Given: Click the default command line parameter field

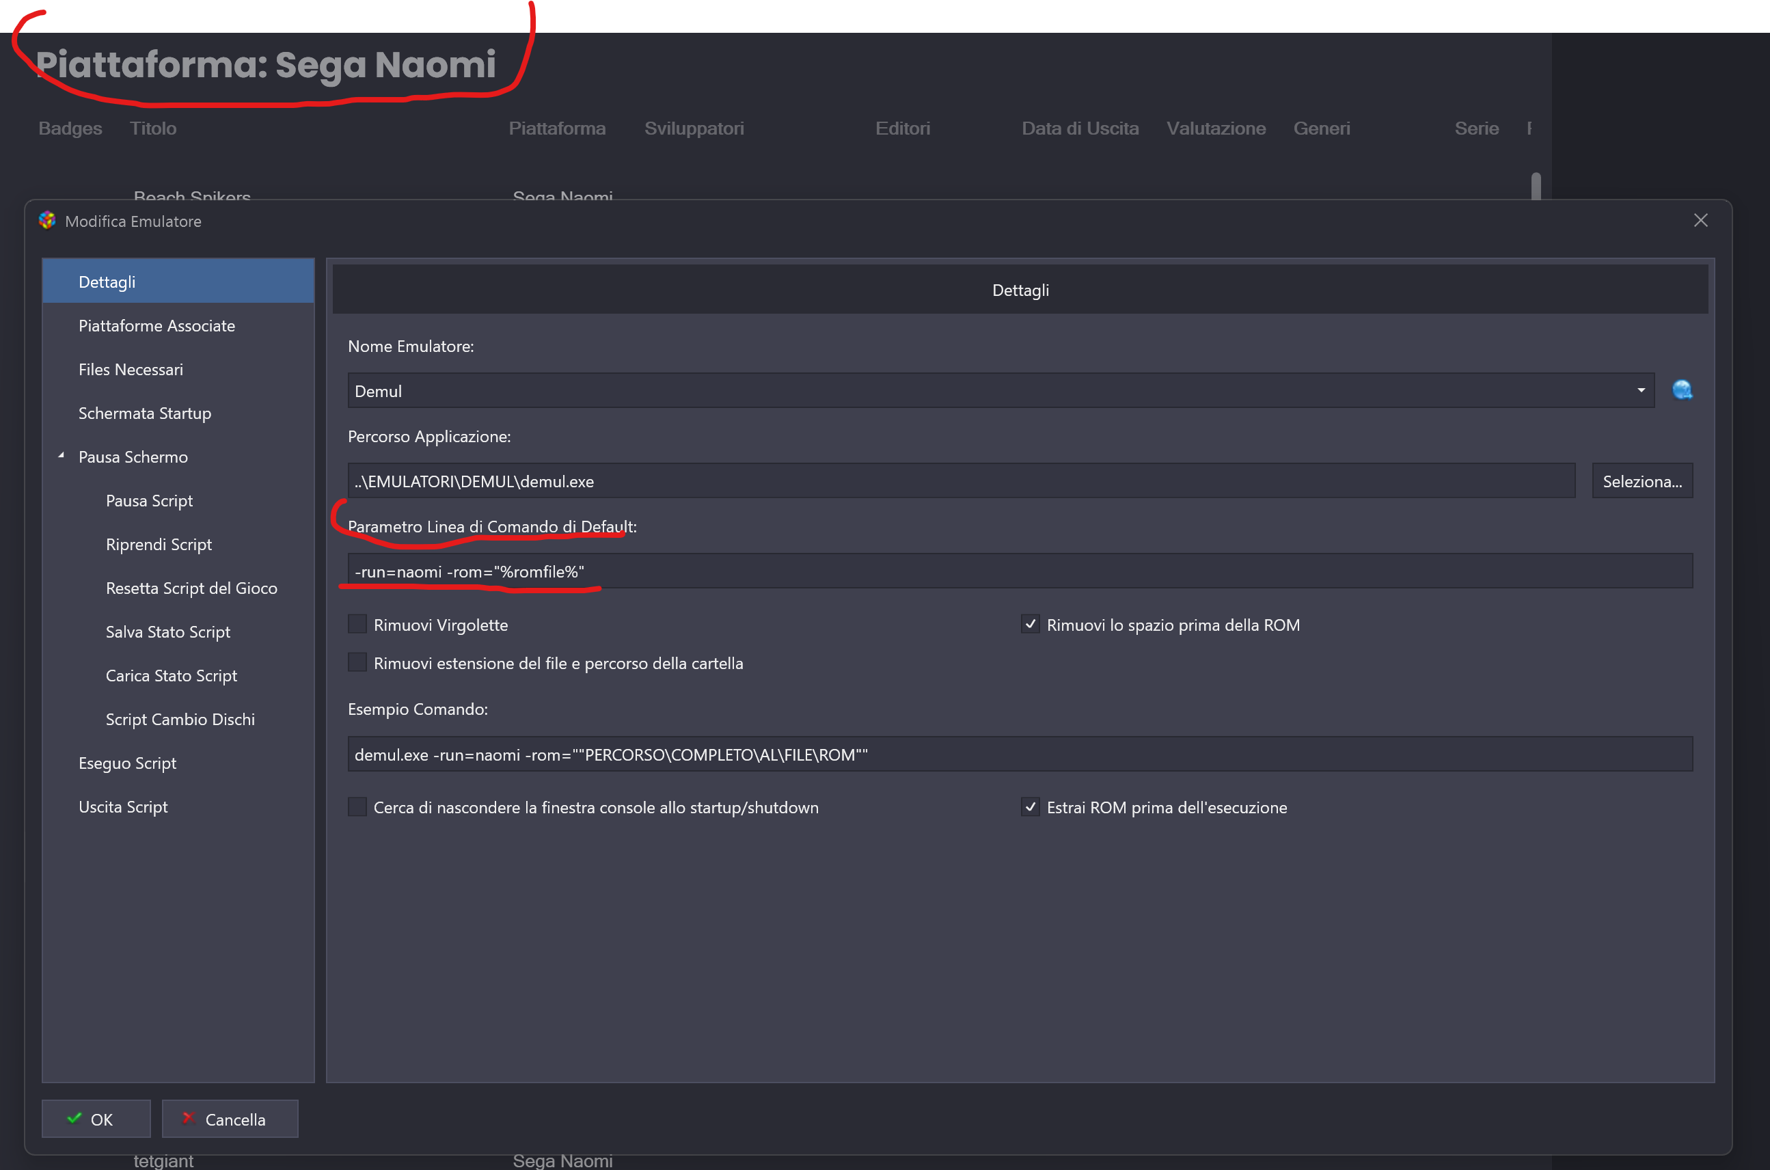Looking at the screenshot, I should (x=1020, y=571).
